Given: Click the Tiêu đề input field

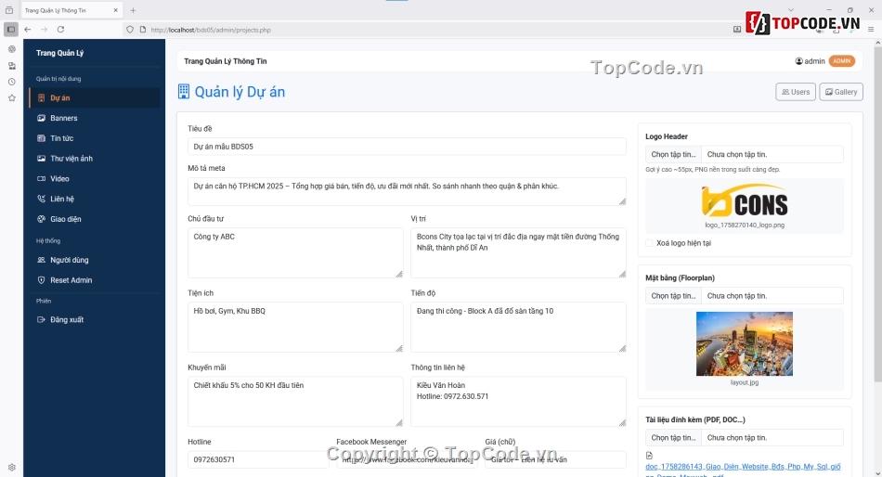Looking at the screenshot, I should (407, 147).
